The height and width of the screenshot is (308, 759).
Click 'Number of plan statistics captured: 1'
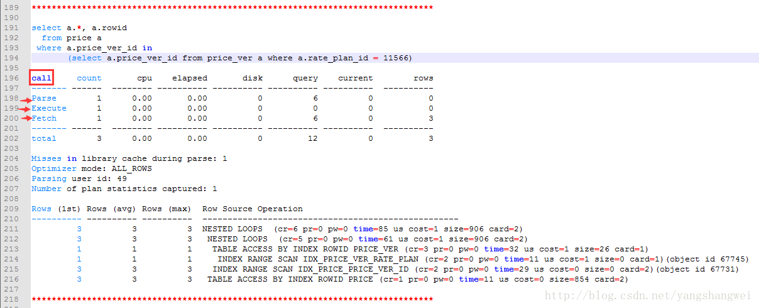(124, 189)
